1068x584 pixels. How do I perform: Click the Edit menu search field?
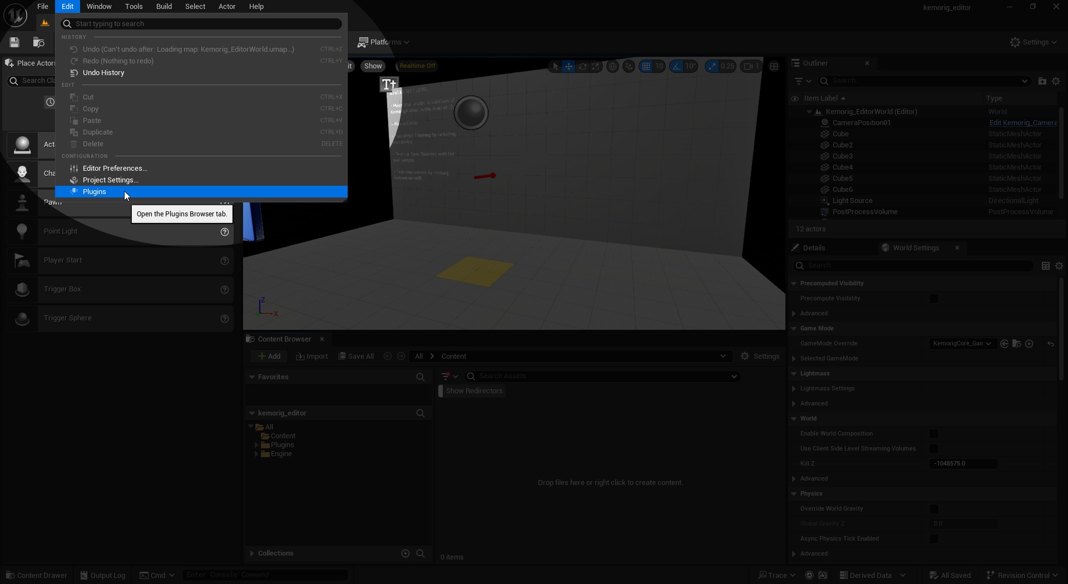(206, 24)
